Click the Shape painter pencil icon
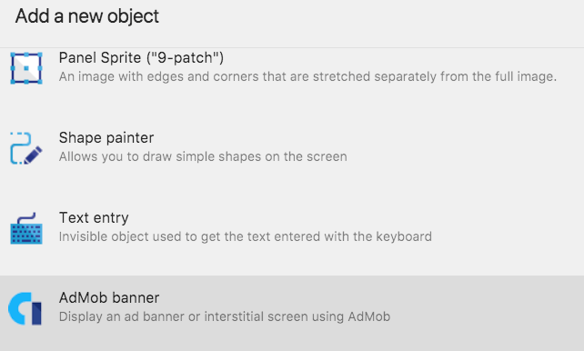 (26, 148)
